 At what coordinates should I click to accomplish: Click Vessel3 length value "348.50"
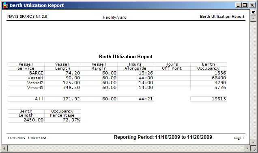pos(71,88)
